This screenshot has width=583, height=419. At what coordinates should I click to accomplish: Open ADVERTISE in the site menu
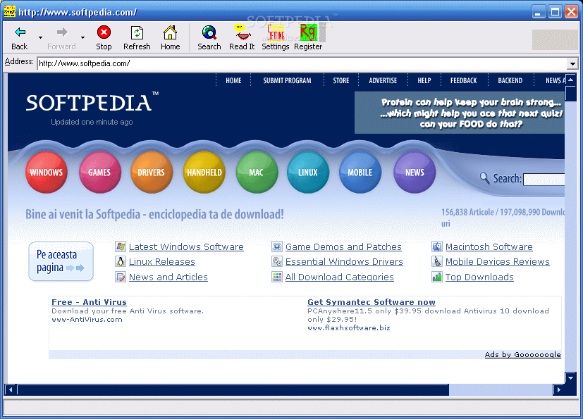[x=383, y=80]
